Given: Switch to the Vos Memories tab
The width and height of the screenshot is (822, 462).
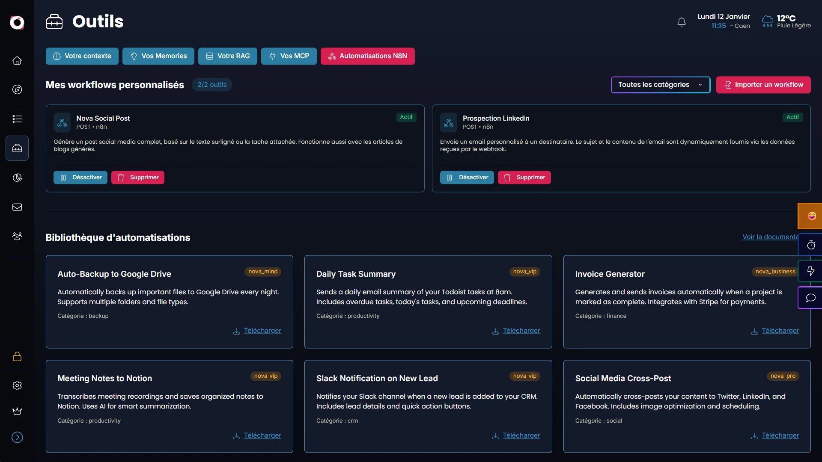Looking at the screenshot, I should coord(158,56).
